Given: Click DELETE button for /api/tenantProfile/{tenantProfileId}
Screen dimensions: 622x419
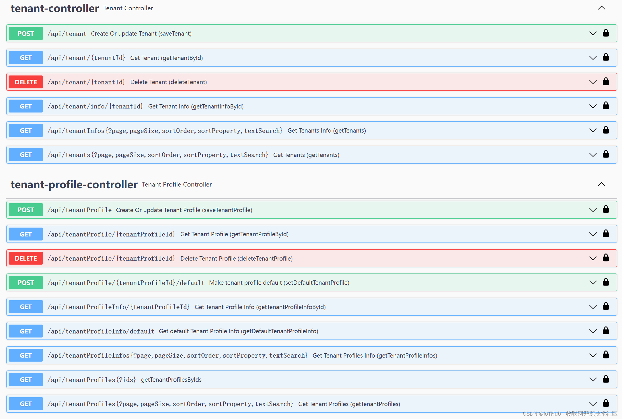Looking at the screenshot, I should pos(26,258).
